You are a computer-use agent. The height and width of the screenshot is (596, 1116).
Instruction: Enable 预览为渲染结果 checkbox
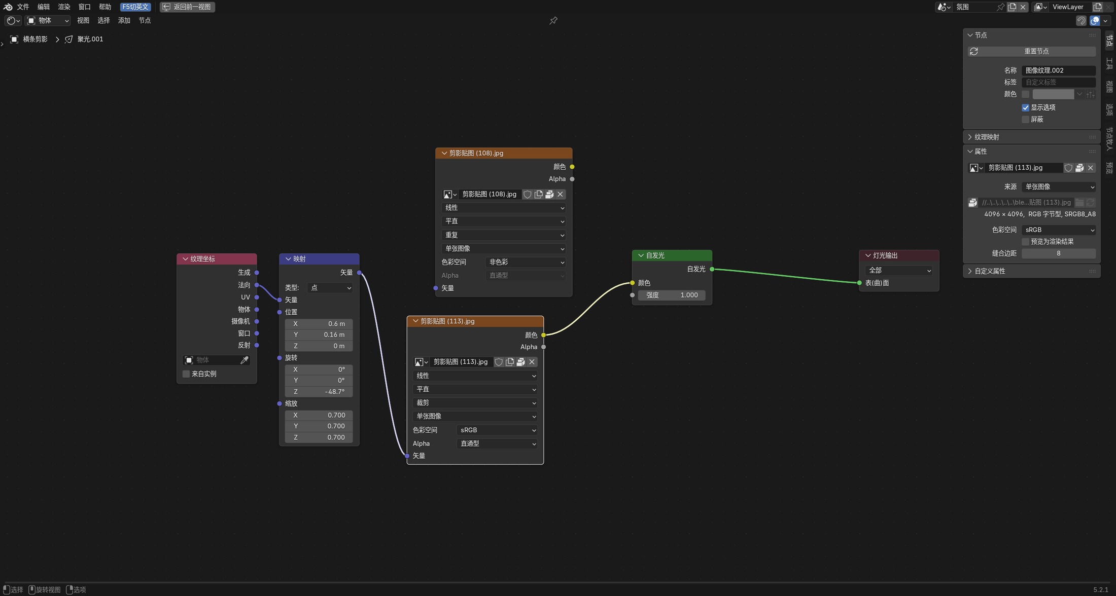click(x=1025, y=242)
